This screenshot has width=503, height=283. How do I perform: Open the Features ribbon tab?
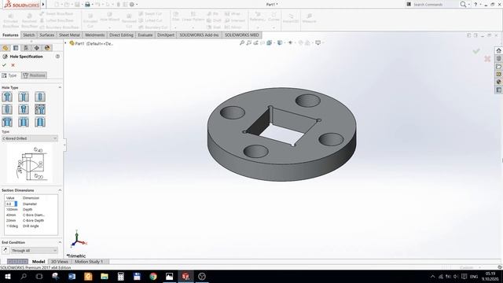(10, 35)
